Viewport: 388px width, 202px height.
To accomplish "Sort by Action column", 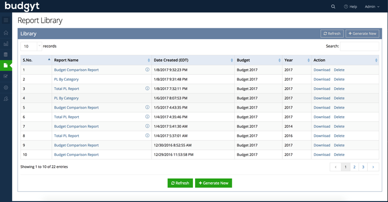I will click(345, 60).
